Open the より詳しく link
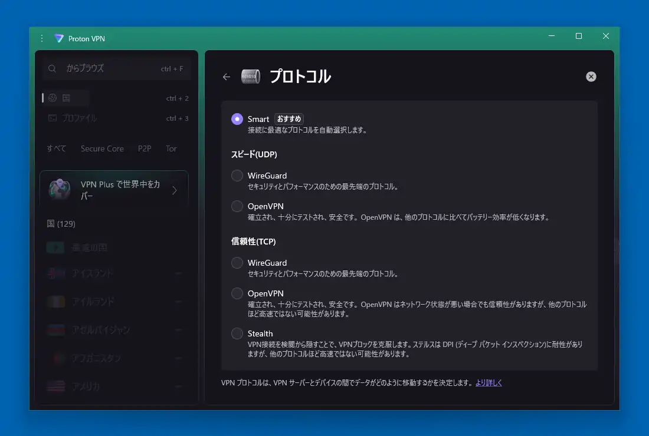 point(489,383)
